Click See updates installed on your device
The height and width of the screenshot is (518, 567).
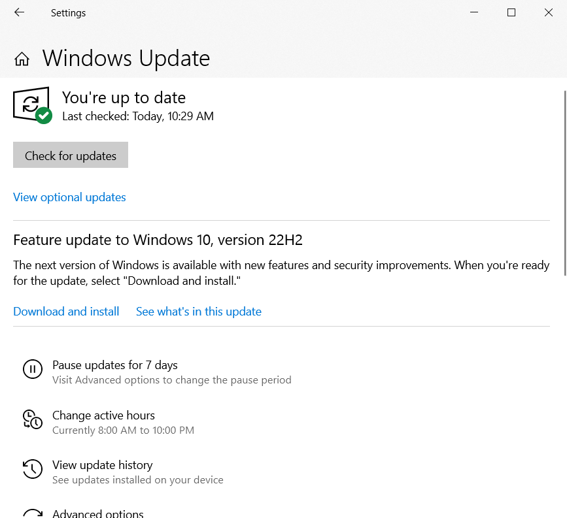point(138,479)
